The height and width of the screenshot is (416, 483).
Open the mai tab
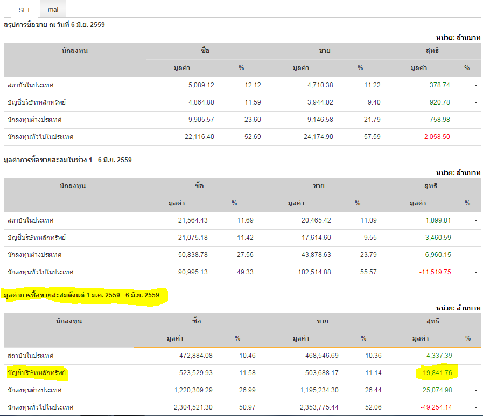pos(53,10)
